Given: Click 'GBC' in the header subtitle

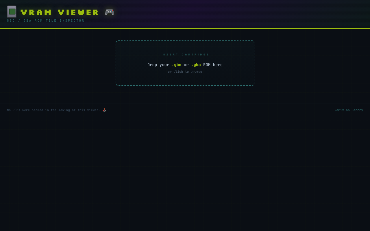Looking at the screenshot, I should pyautogui.click(x=11, y=21).
